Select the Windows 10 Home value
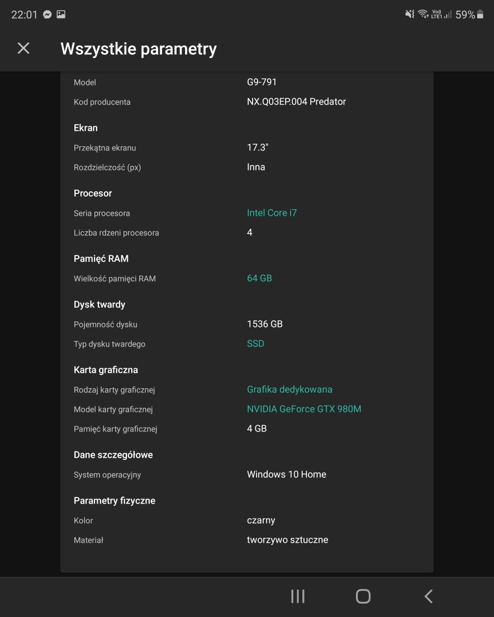Screen dimensions: 494x617 tap(287, 474)
